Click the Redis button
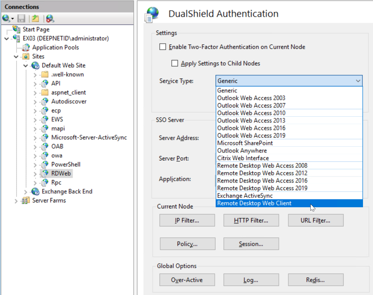Viewport: 373px width, 295px height. [x=315, y=280]
